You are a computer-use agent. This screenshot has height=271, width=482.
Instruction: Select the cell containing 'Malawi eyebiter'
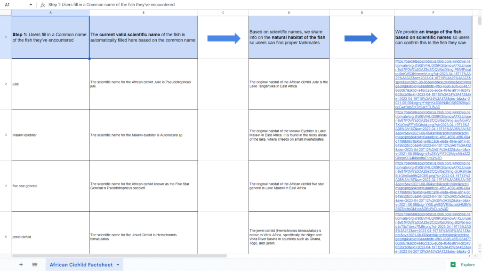[x=50, y=135]
